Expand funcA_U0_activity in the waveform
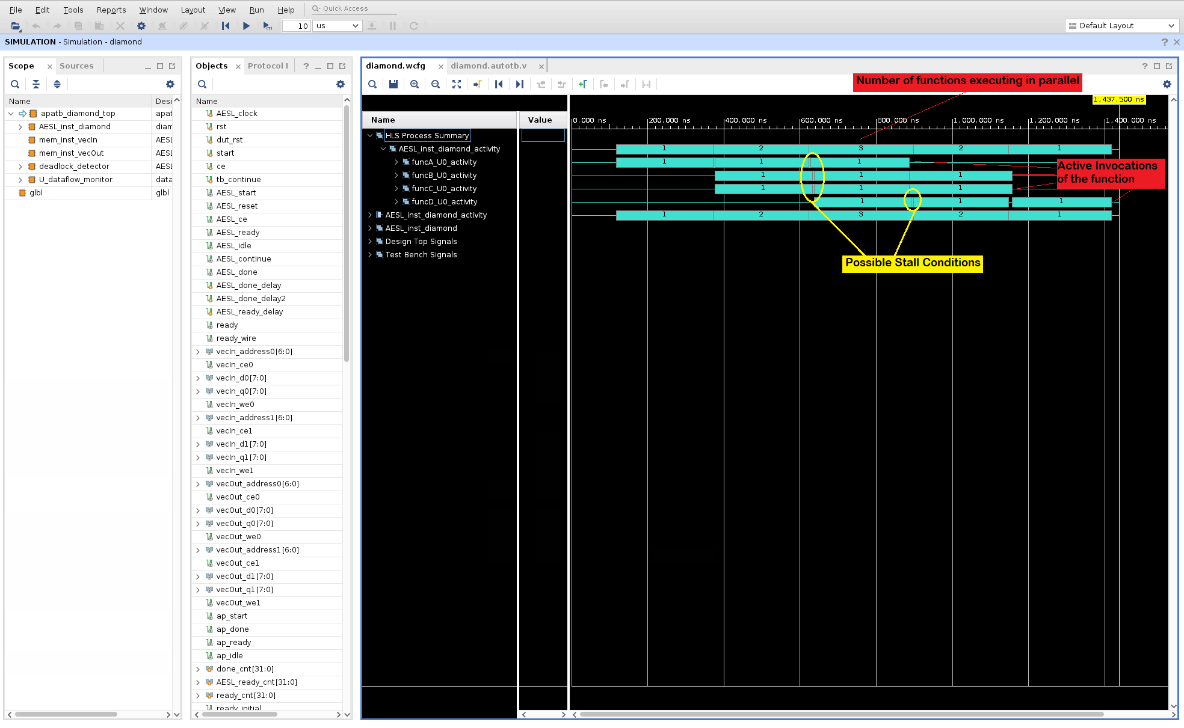 [x=396, y=162]
